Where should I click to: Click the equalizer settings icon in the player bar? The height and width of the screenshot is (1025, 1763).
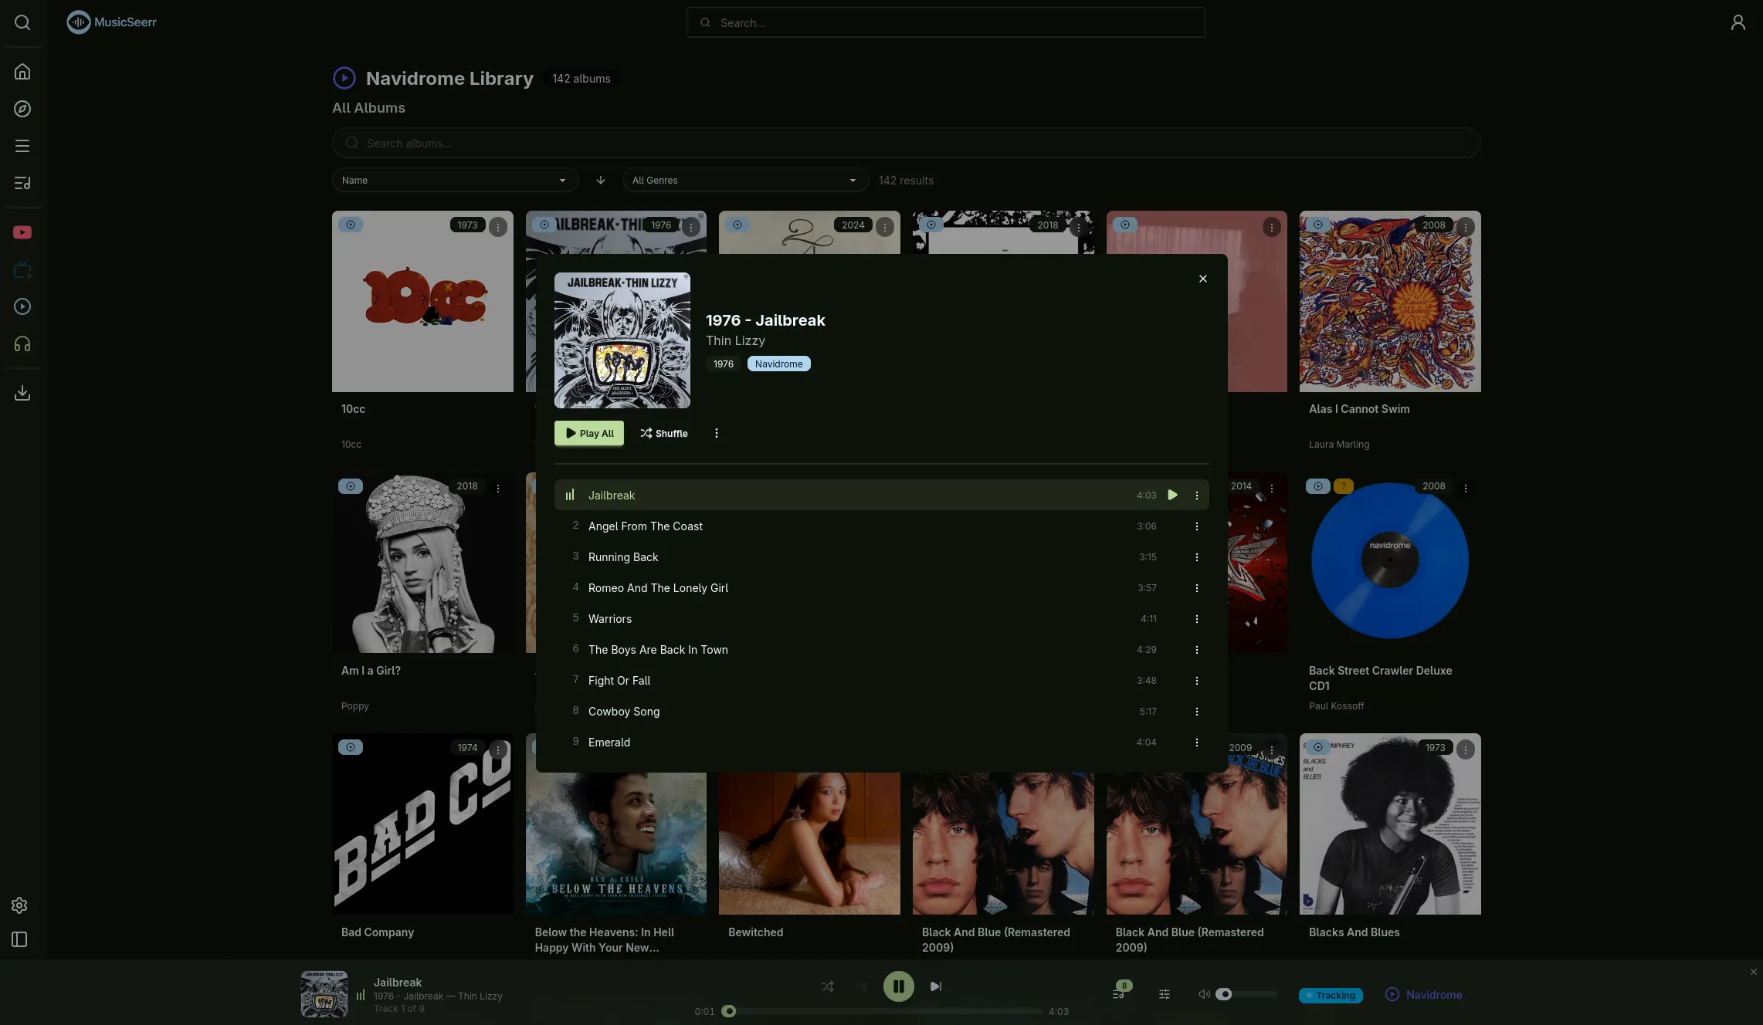[x=1164, y=994]
